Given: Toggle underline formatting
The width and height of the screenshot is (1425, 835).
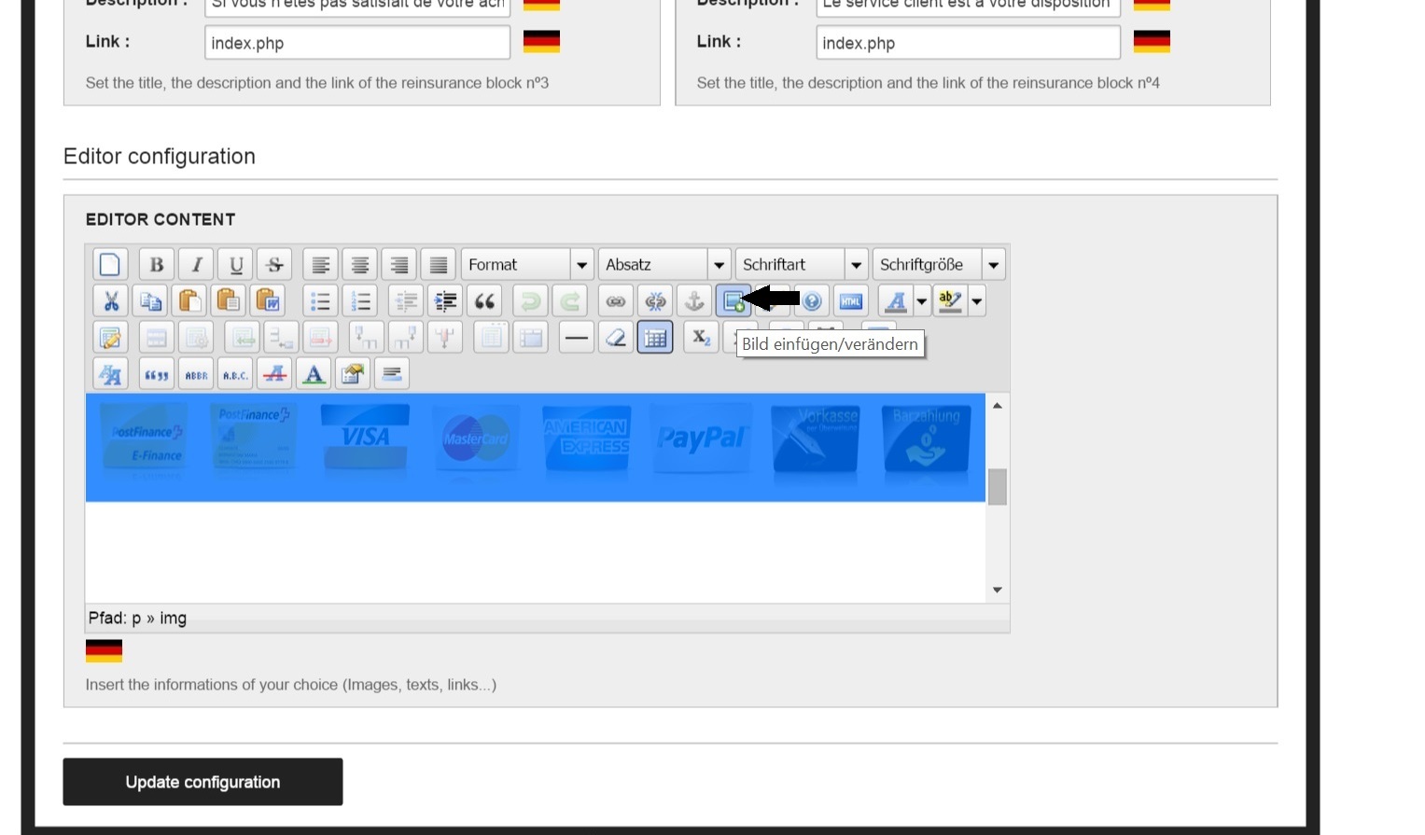Looking at the screenshot, I should [x=236, y=265].
